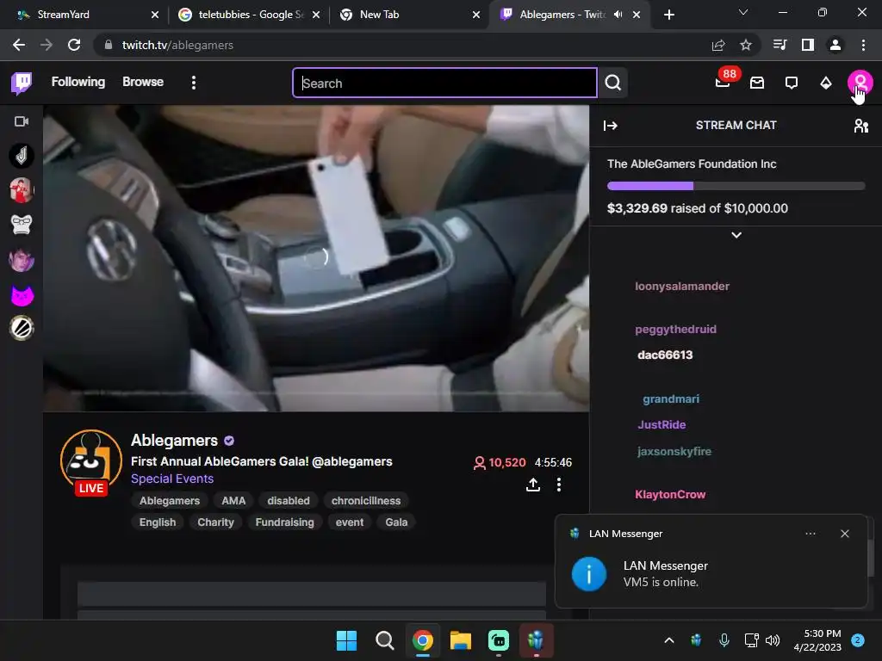Open the whispers speech bubble icon

click(x=792, y=83)
